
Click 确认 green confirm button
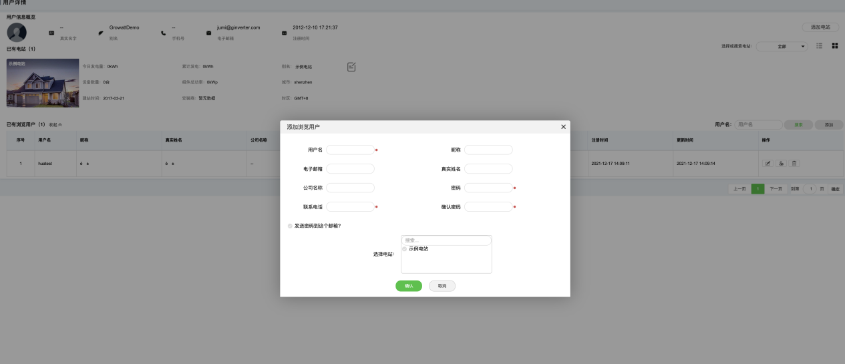tap(408, 286)
